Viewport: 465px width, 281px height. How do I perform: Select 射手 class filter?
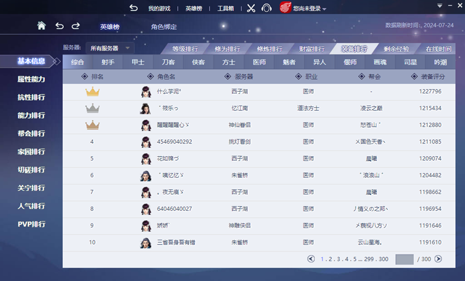coord(108,62)
